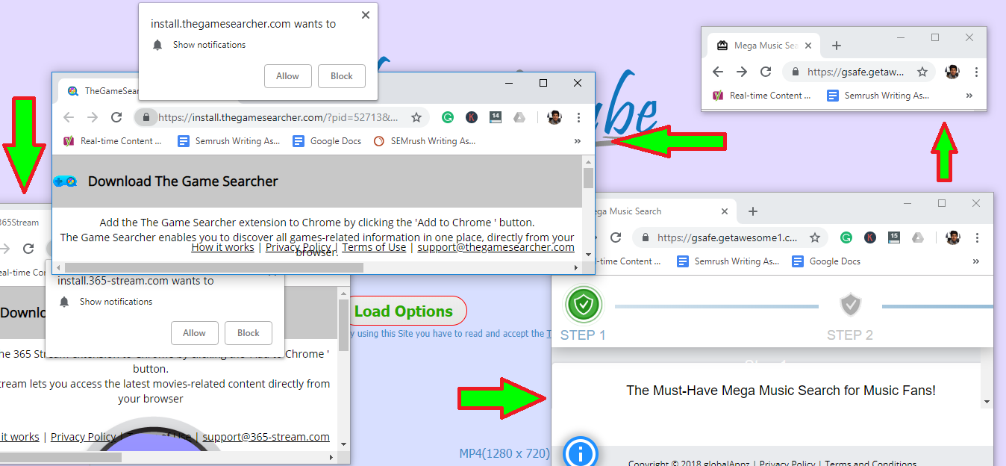Block notifications from install.365-stream.com
This screenshot has width=1006, height=466.
tap(249, 333)
